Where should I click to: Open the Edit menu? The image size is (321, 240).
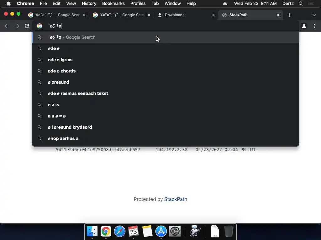56,3
